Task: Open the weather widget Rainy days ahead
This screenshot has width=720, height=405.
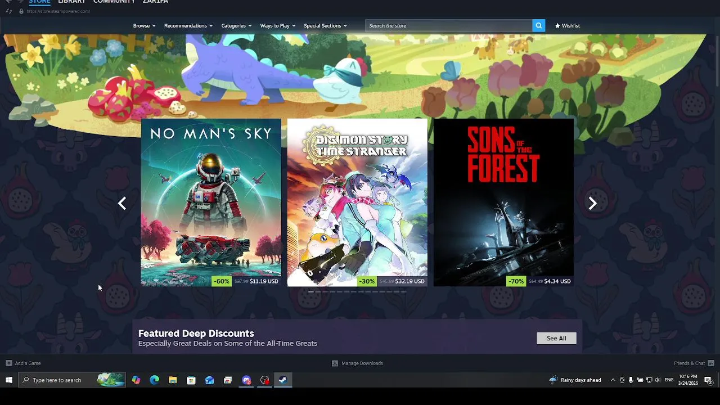Action: (575, 380)
